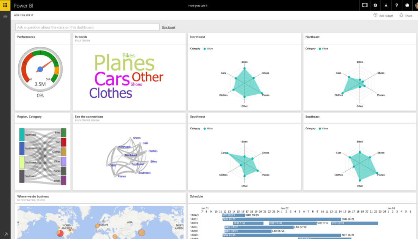Enter full screen mode

click(365, 5)
